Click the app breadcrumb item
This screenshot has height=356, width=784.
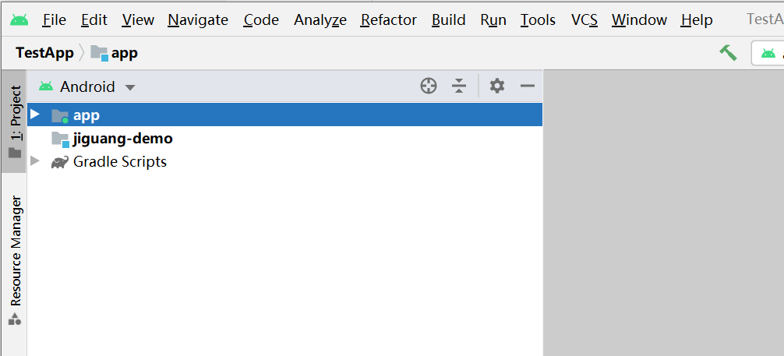124,53
